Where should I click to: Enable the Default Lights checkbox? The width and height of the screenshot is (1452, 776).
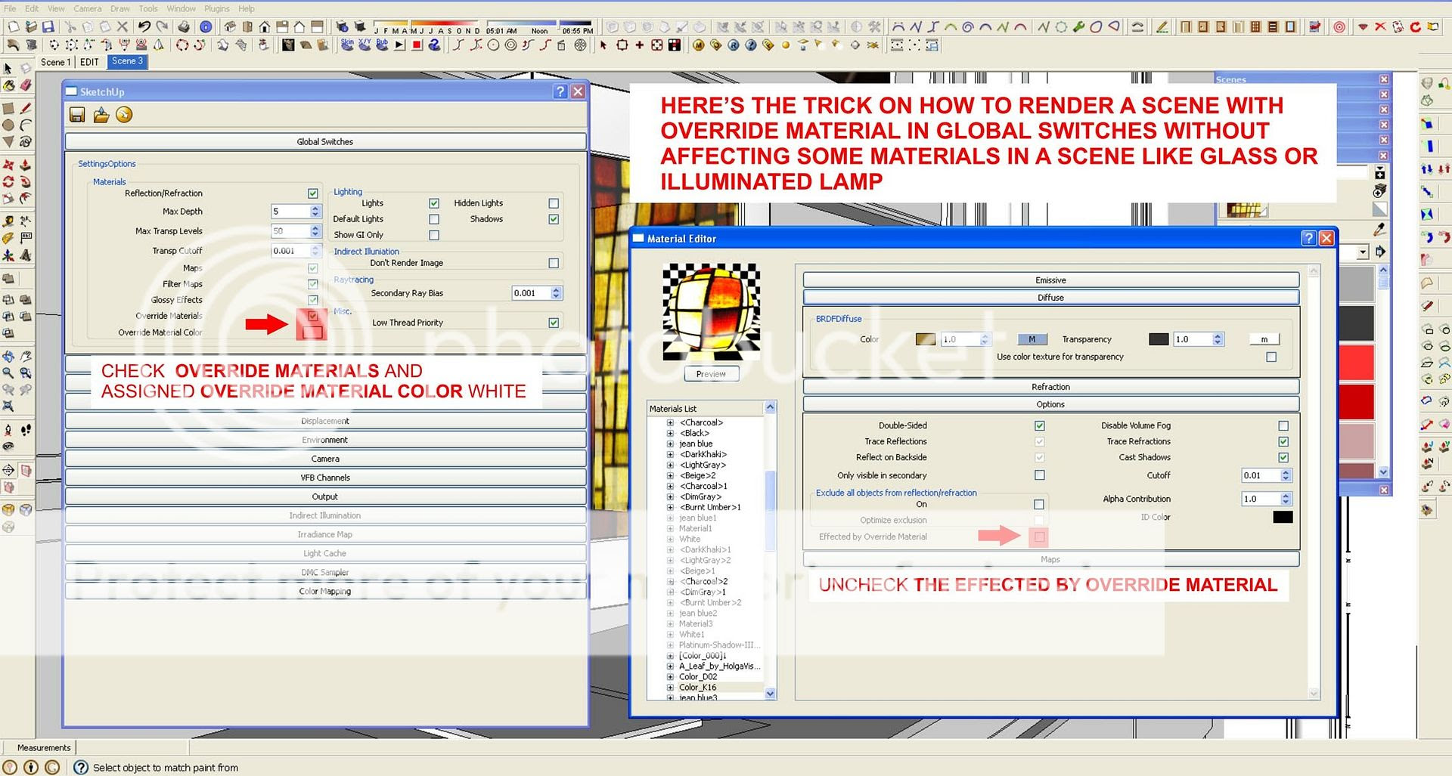[434, 219]
